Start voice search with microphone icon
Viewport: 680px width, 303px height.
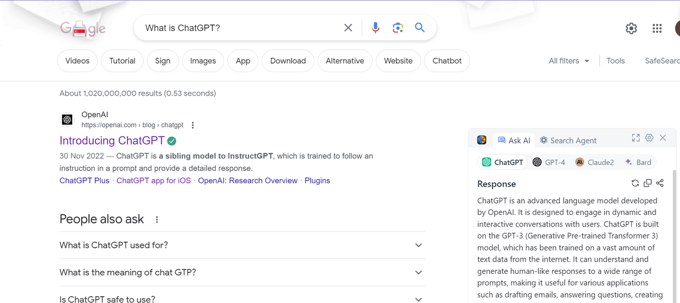(x=376, y=28)
